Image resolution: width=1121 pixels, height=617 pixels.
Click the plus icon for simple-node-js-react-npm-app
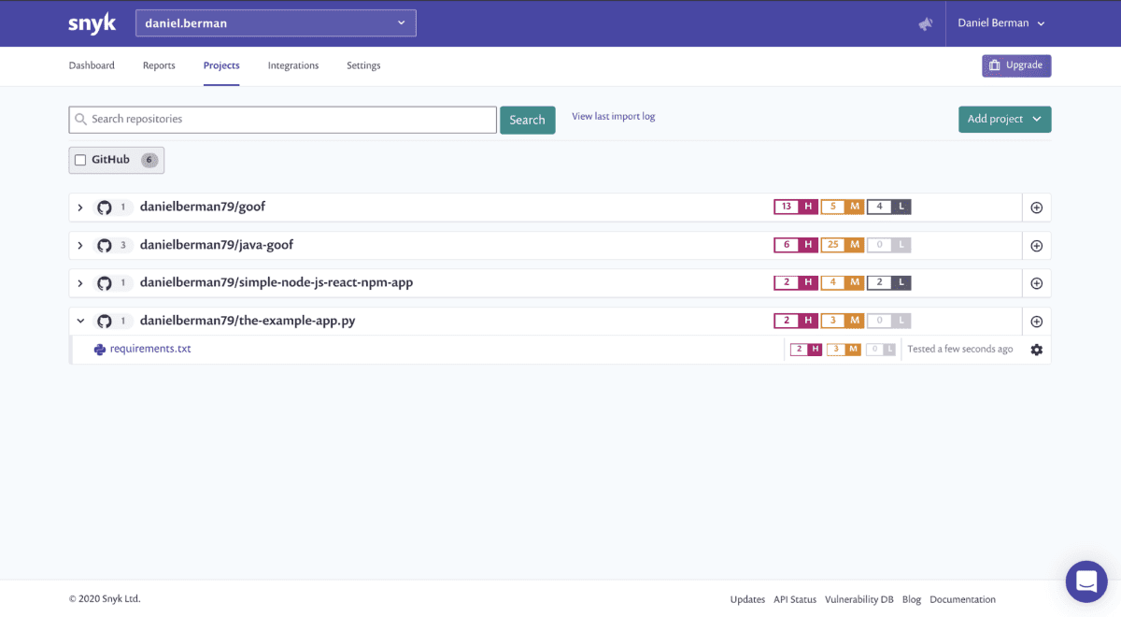coord(1036,283)
